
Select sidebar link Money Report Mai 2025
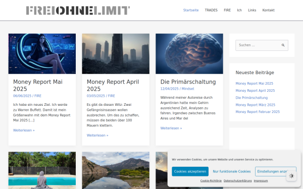tap(255, 84)
